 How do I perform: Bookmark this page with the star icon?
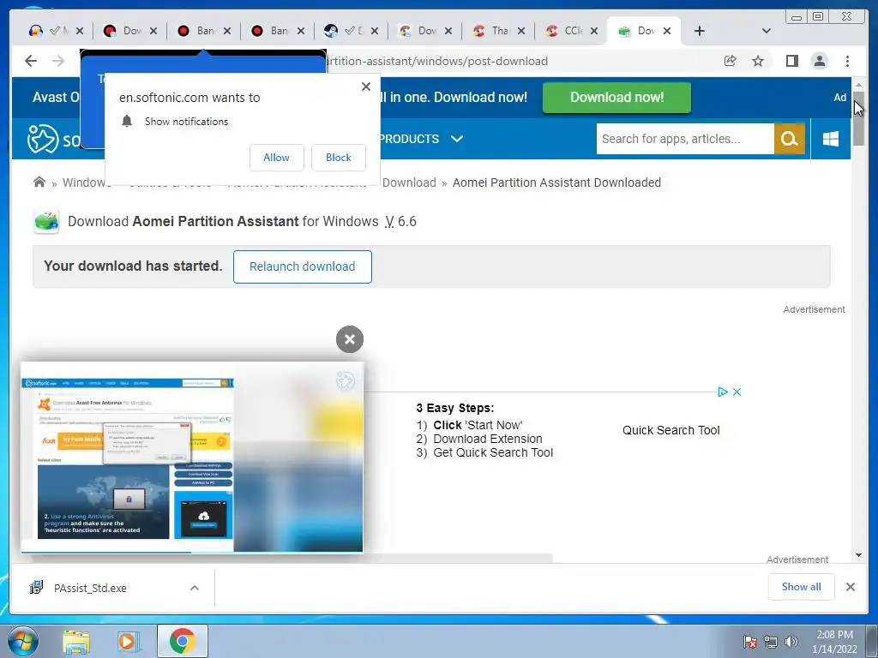click(758, 61)
